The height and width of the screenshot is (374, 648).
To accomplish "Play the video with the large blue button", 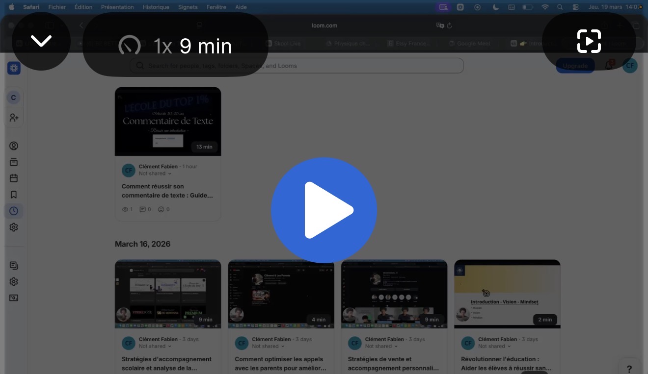I will coord(324,210).
